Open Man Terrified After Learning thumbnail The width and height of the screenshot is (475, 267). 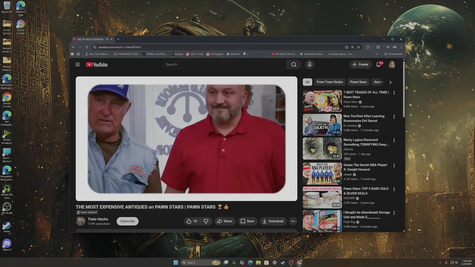[322, 125]
